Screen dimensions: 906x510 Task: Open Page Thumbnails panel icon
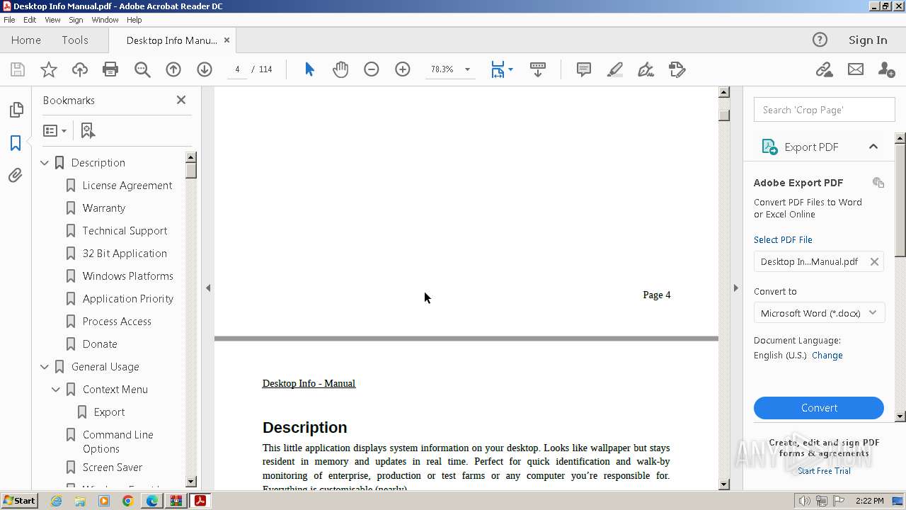click(x=16, y=110)
